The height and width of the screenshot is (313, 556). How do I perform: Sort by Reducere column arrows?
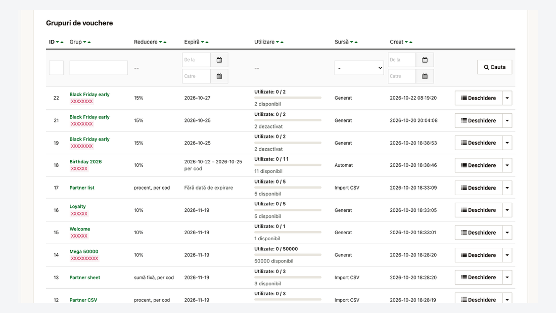(x=163, y=42)
